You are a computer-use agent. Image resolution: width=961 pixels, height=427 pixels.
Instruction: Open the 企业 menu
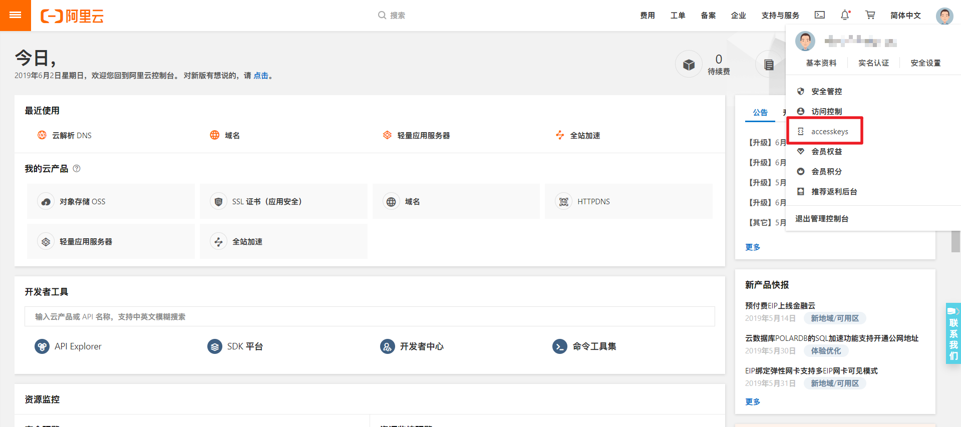(738, 16)
